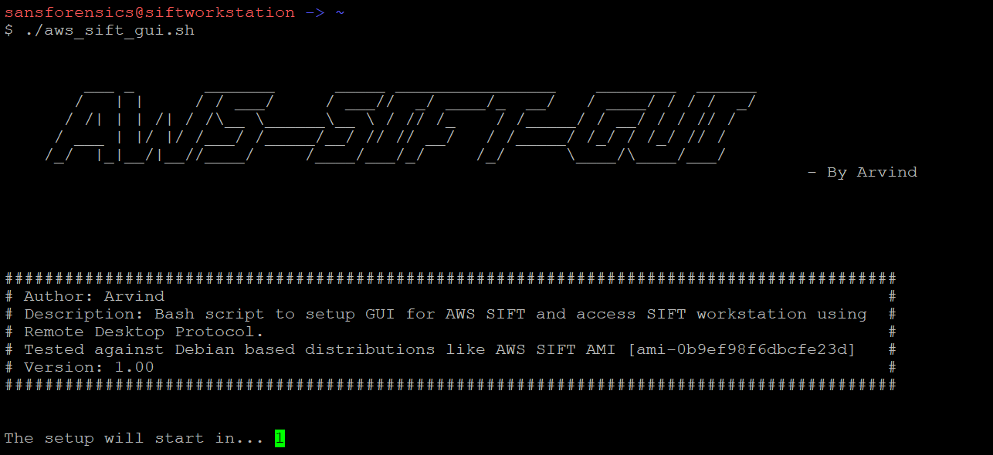Viewport: 993px width, 455px height.
Task: Click the tilde path in the prompt
Action: pos(340,12)
